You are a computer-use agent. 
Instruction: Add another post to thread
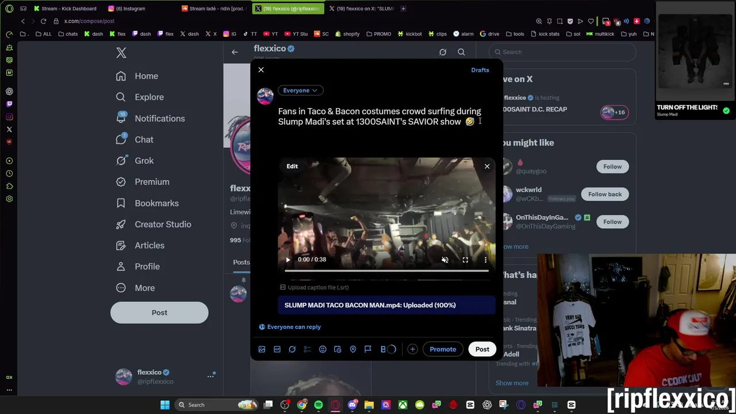click(x=412, y=349)
